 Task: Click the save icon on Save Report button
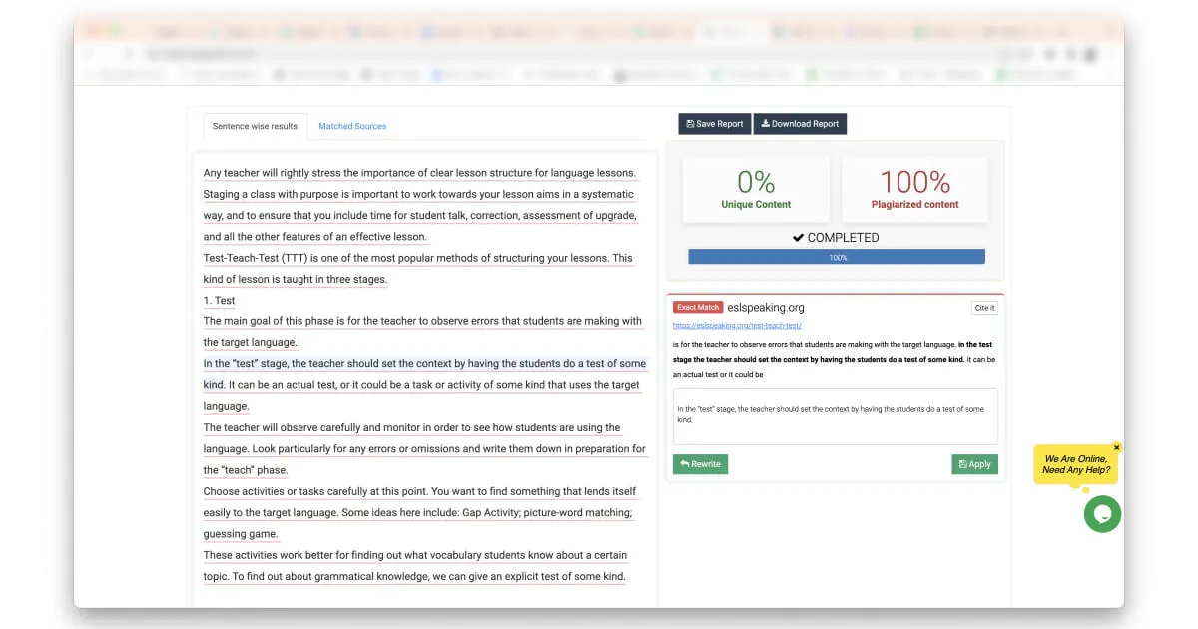coord(692,124)
